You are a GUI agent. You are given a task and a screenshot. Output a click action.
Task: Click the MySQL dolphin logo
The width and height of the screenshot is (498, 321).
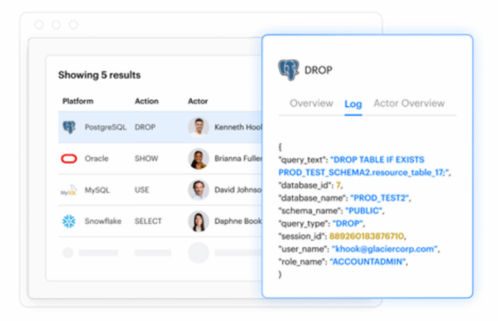click(69, 190)
